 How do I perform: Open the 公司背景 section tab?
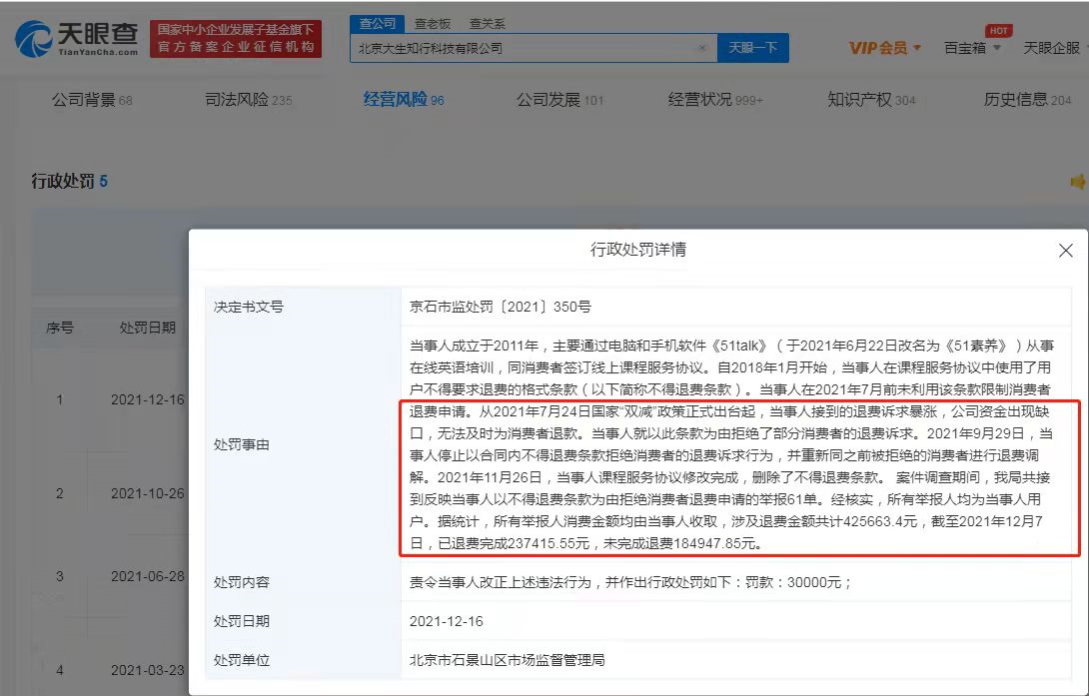92,100
